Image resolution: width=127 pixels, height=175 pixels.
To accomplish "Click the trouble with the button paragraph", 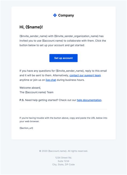I will (x=63, y=120).
